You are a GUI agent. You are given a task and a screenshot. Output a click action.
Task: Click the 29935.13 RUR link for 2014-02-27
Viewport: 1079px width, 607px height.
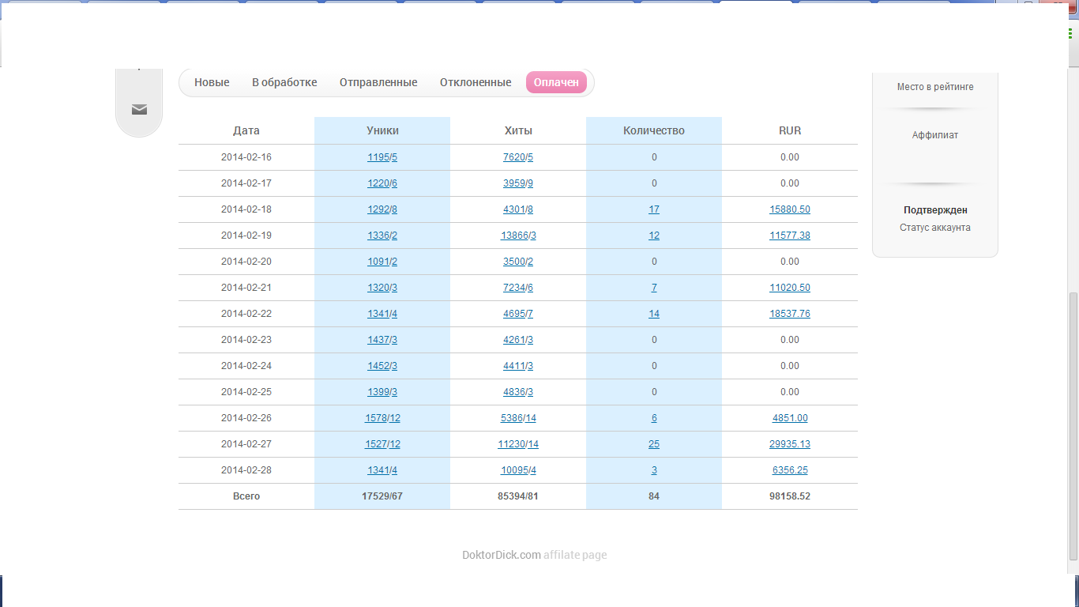point(789,444)
